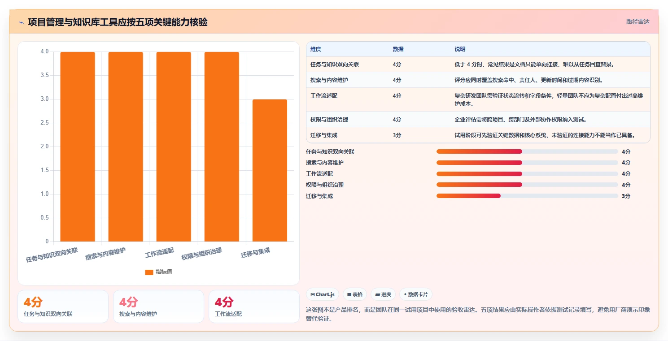668x341 pixels.
Task: Click the 表格 chip
Action: click(355, 294)
